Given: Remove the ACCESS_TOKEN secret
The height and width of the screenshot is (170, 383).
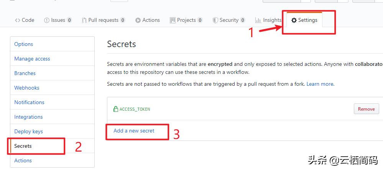Looking at the screenshot, I should click(366, 109).
